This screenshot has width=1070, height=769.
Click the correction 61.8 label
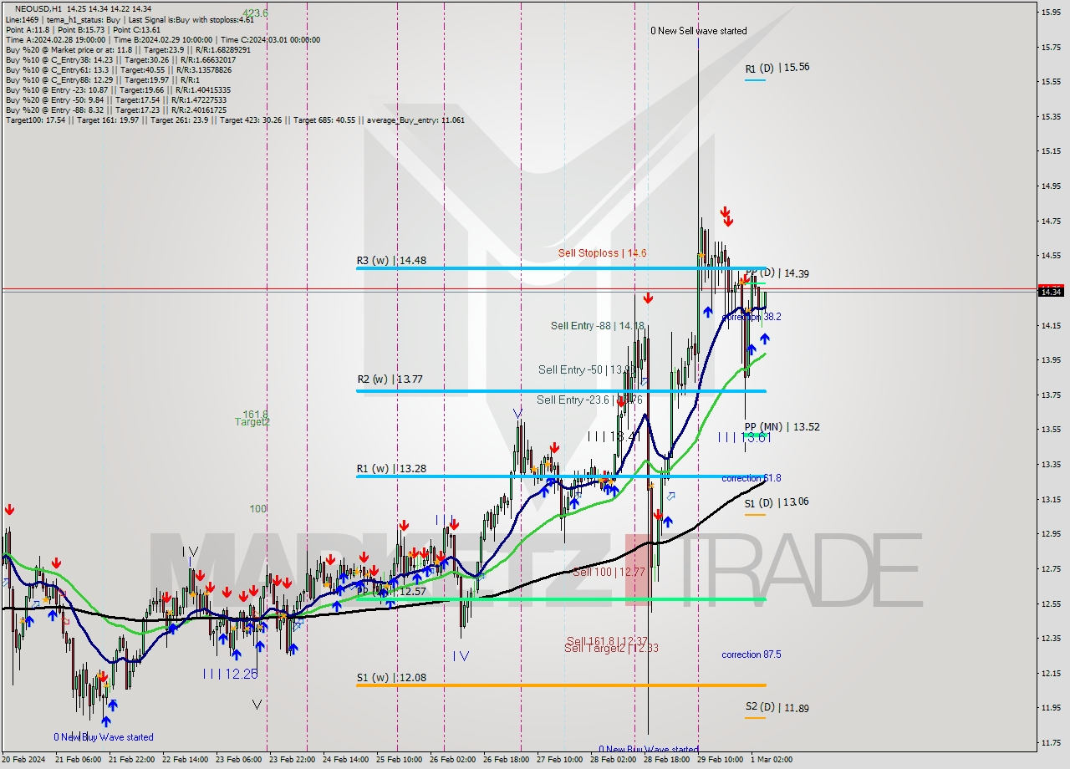[752, 478]
